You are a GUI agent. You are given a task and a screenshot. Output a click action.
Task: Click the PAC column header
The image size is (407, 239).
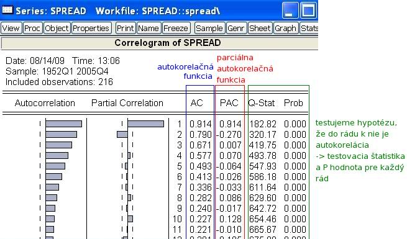pyautogui.click(x=229, y=103)
